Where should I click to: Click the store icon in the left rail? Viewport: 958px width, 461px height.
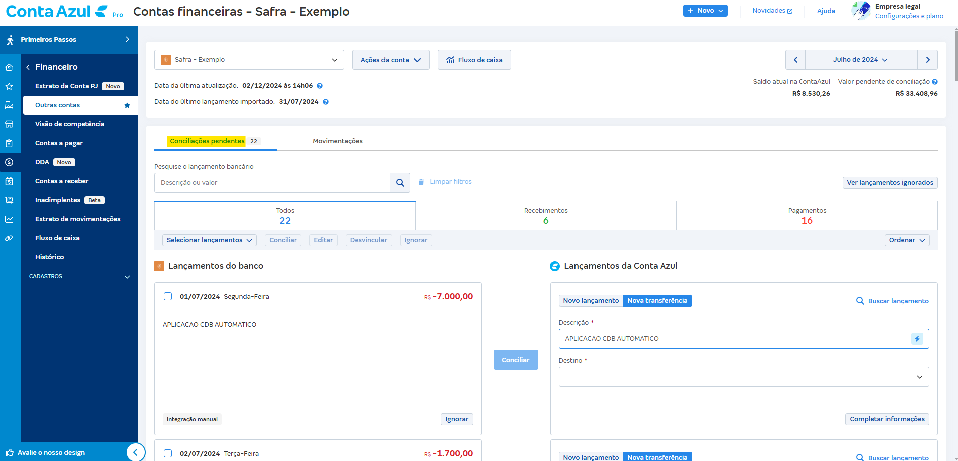click(x=9, y=124)
